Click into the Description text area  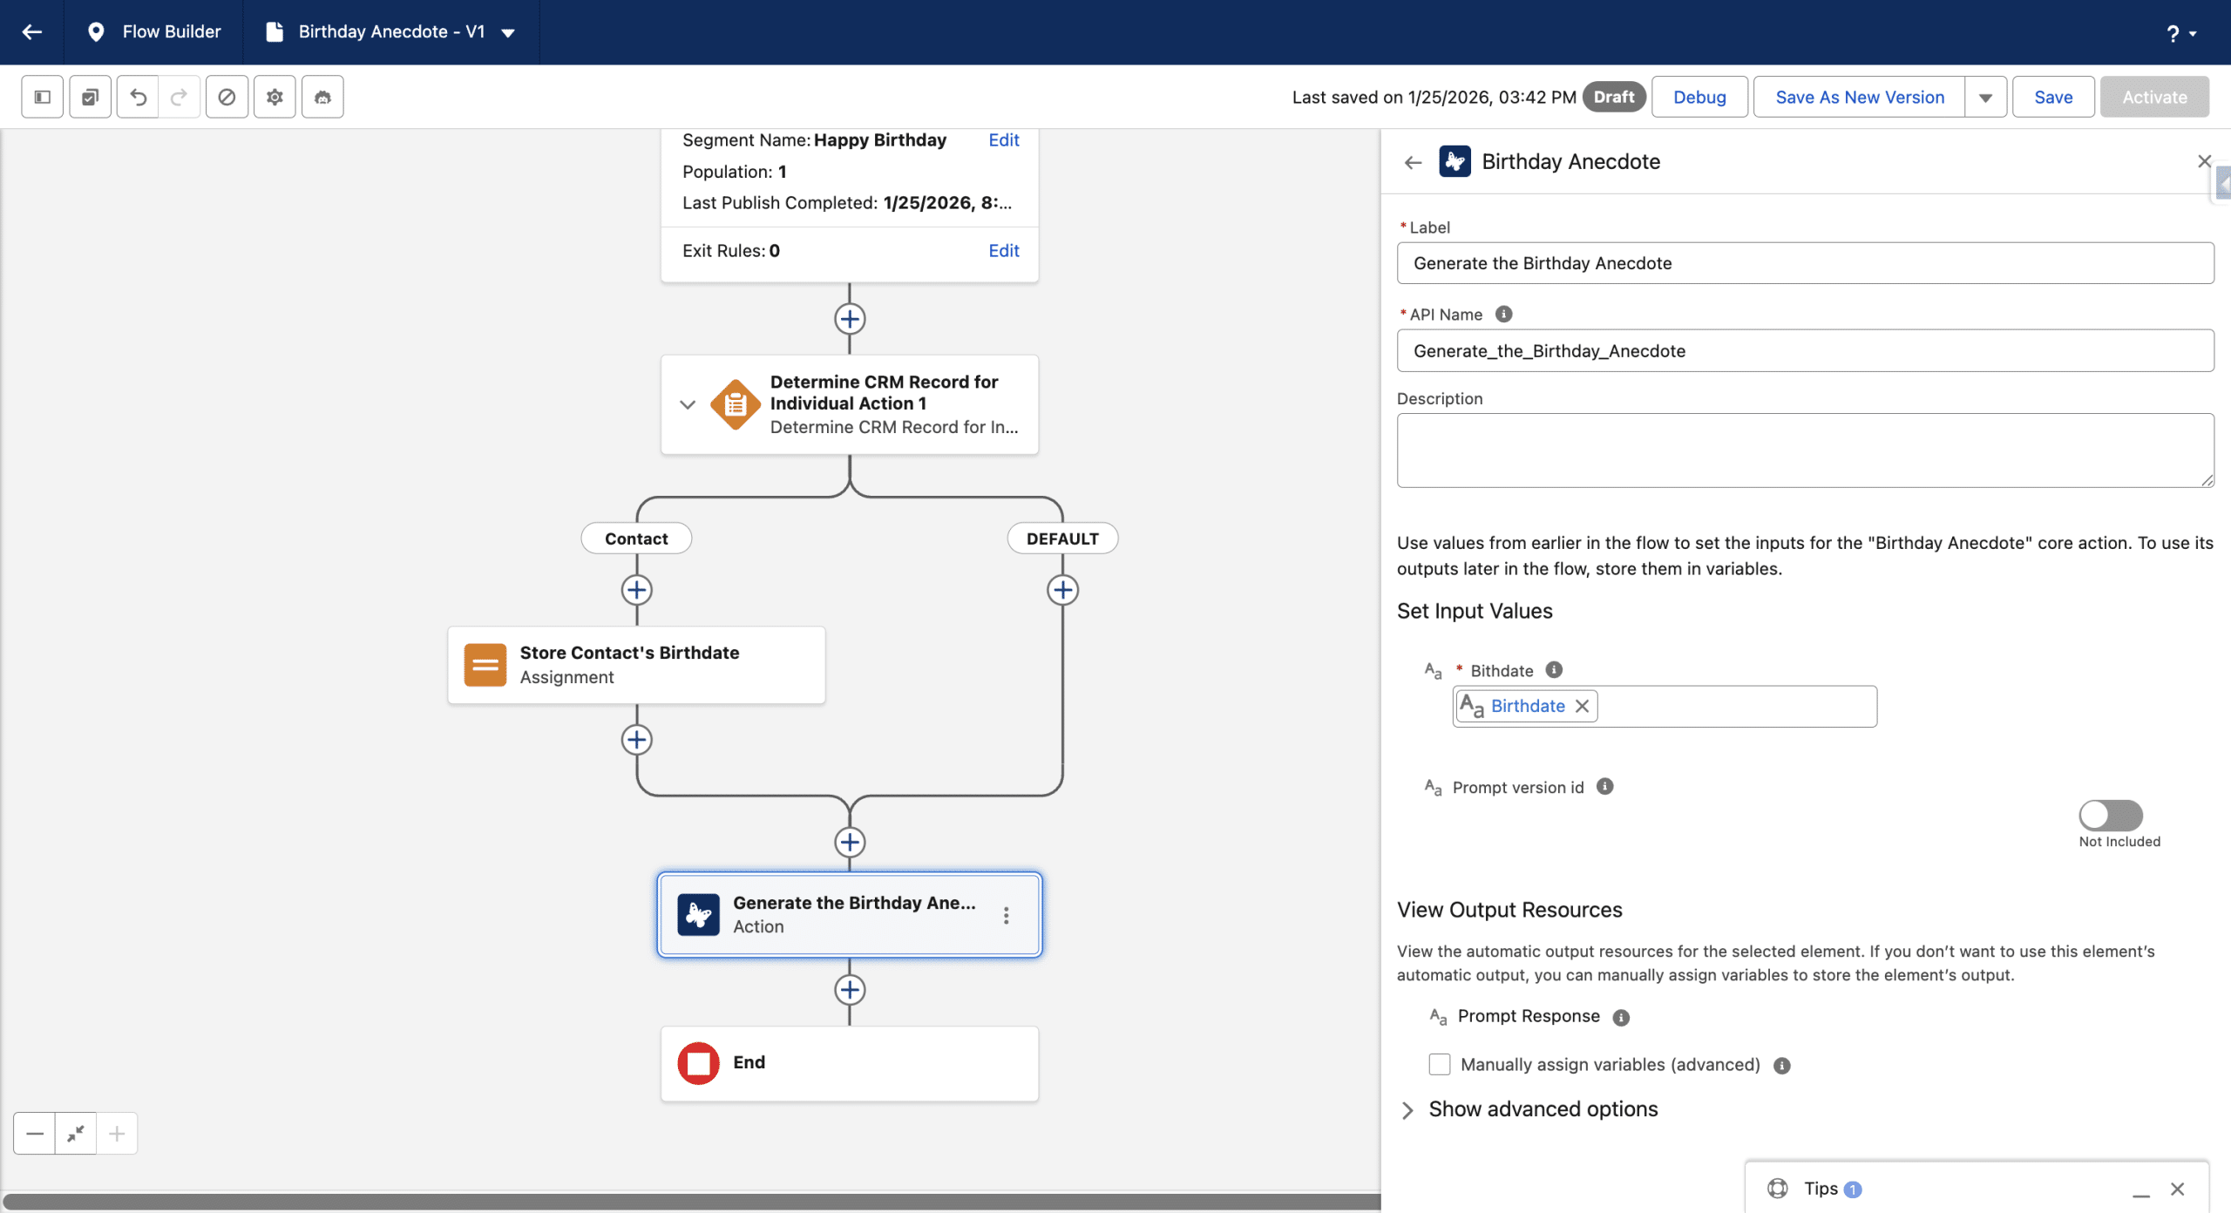(x=1805, y=450)
